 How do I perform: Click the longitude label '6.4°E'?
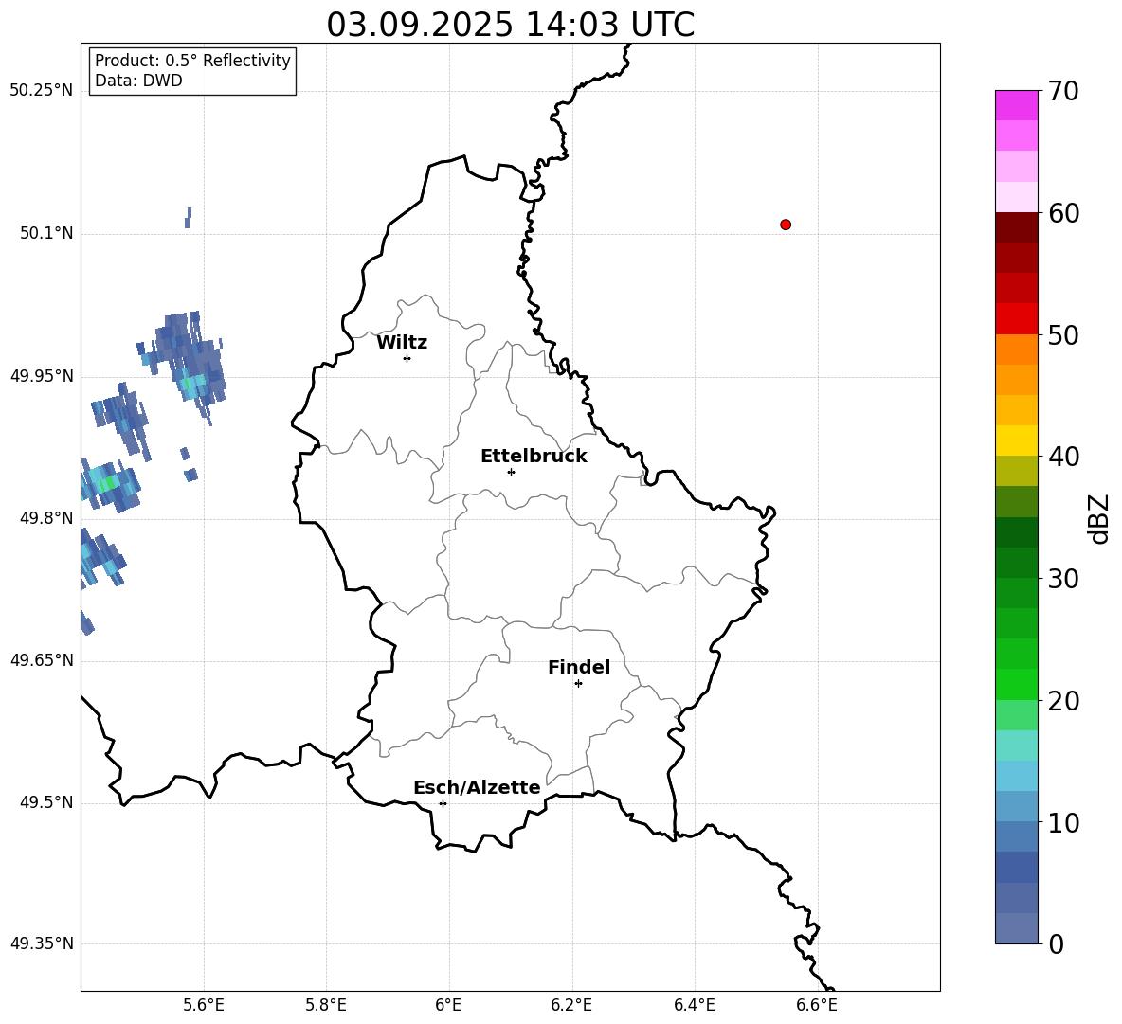point(694,1005)
